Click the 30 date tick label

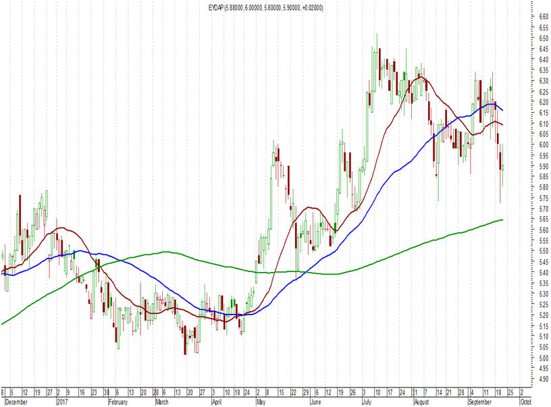(x=107, y=392)
